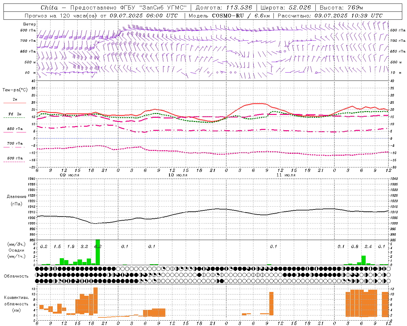
Task: Click the "(мм/1ч.)" precipitation unit label
Action: 17,256
